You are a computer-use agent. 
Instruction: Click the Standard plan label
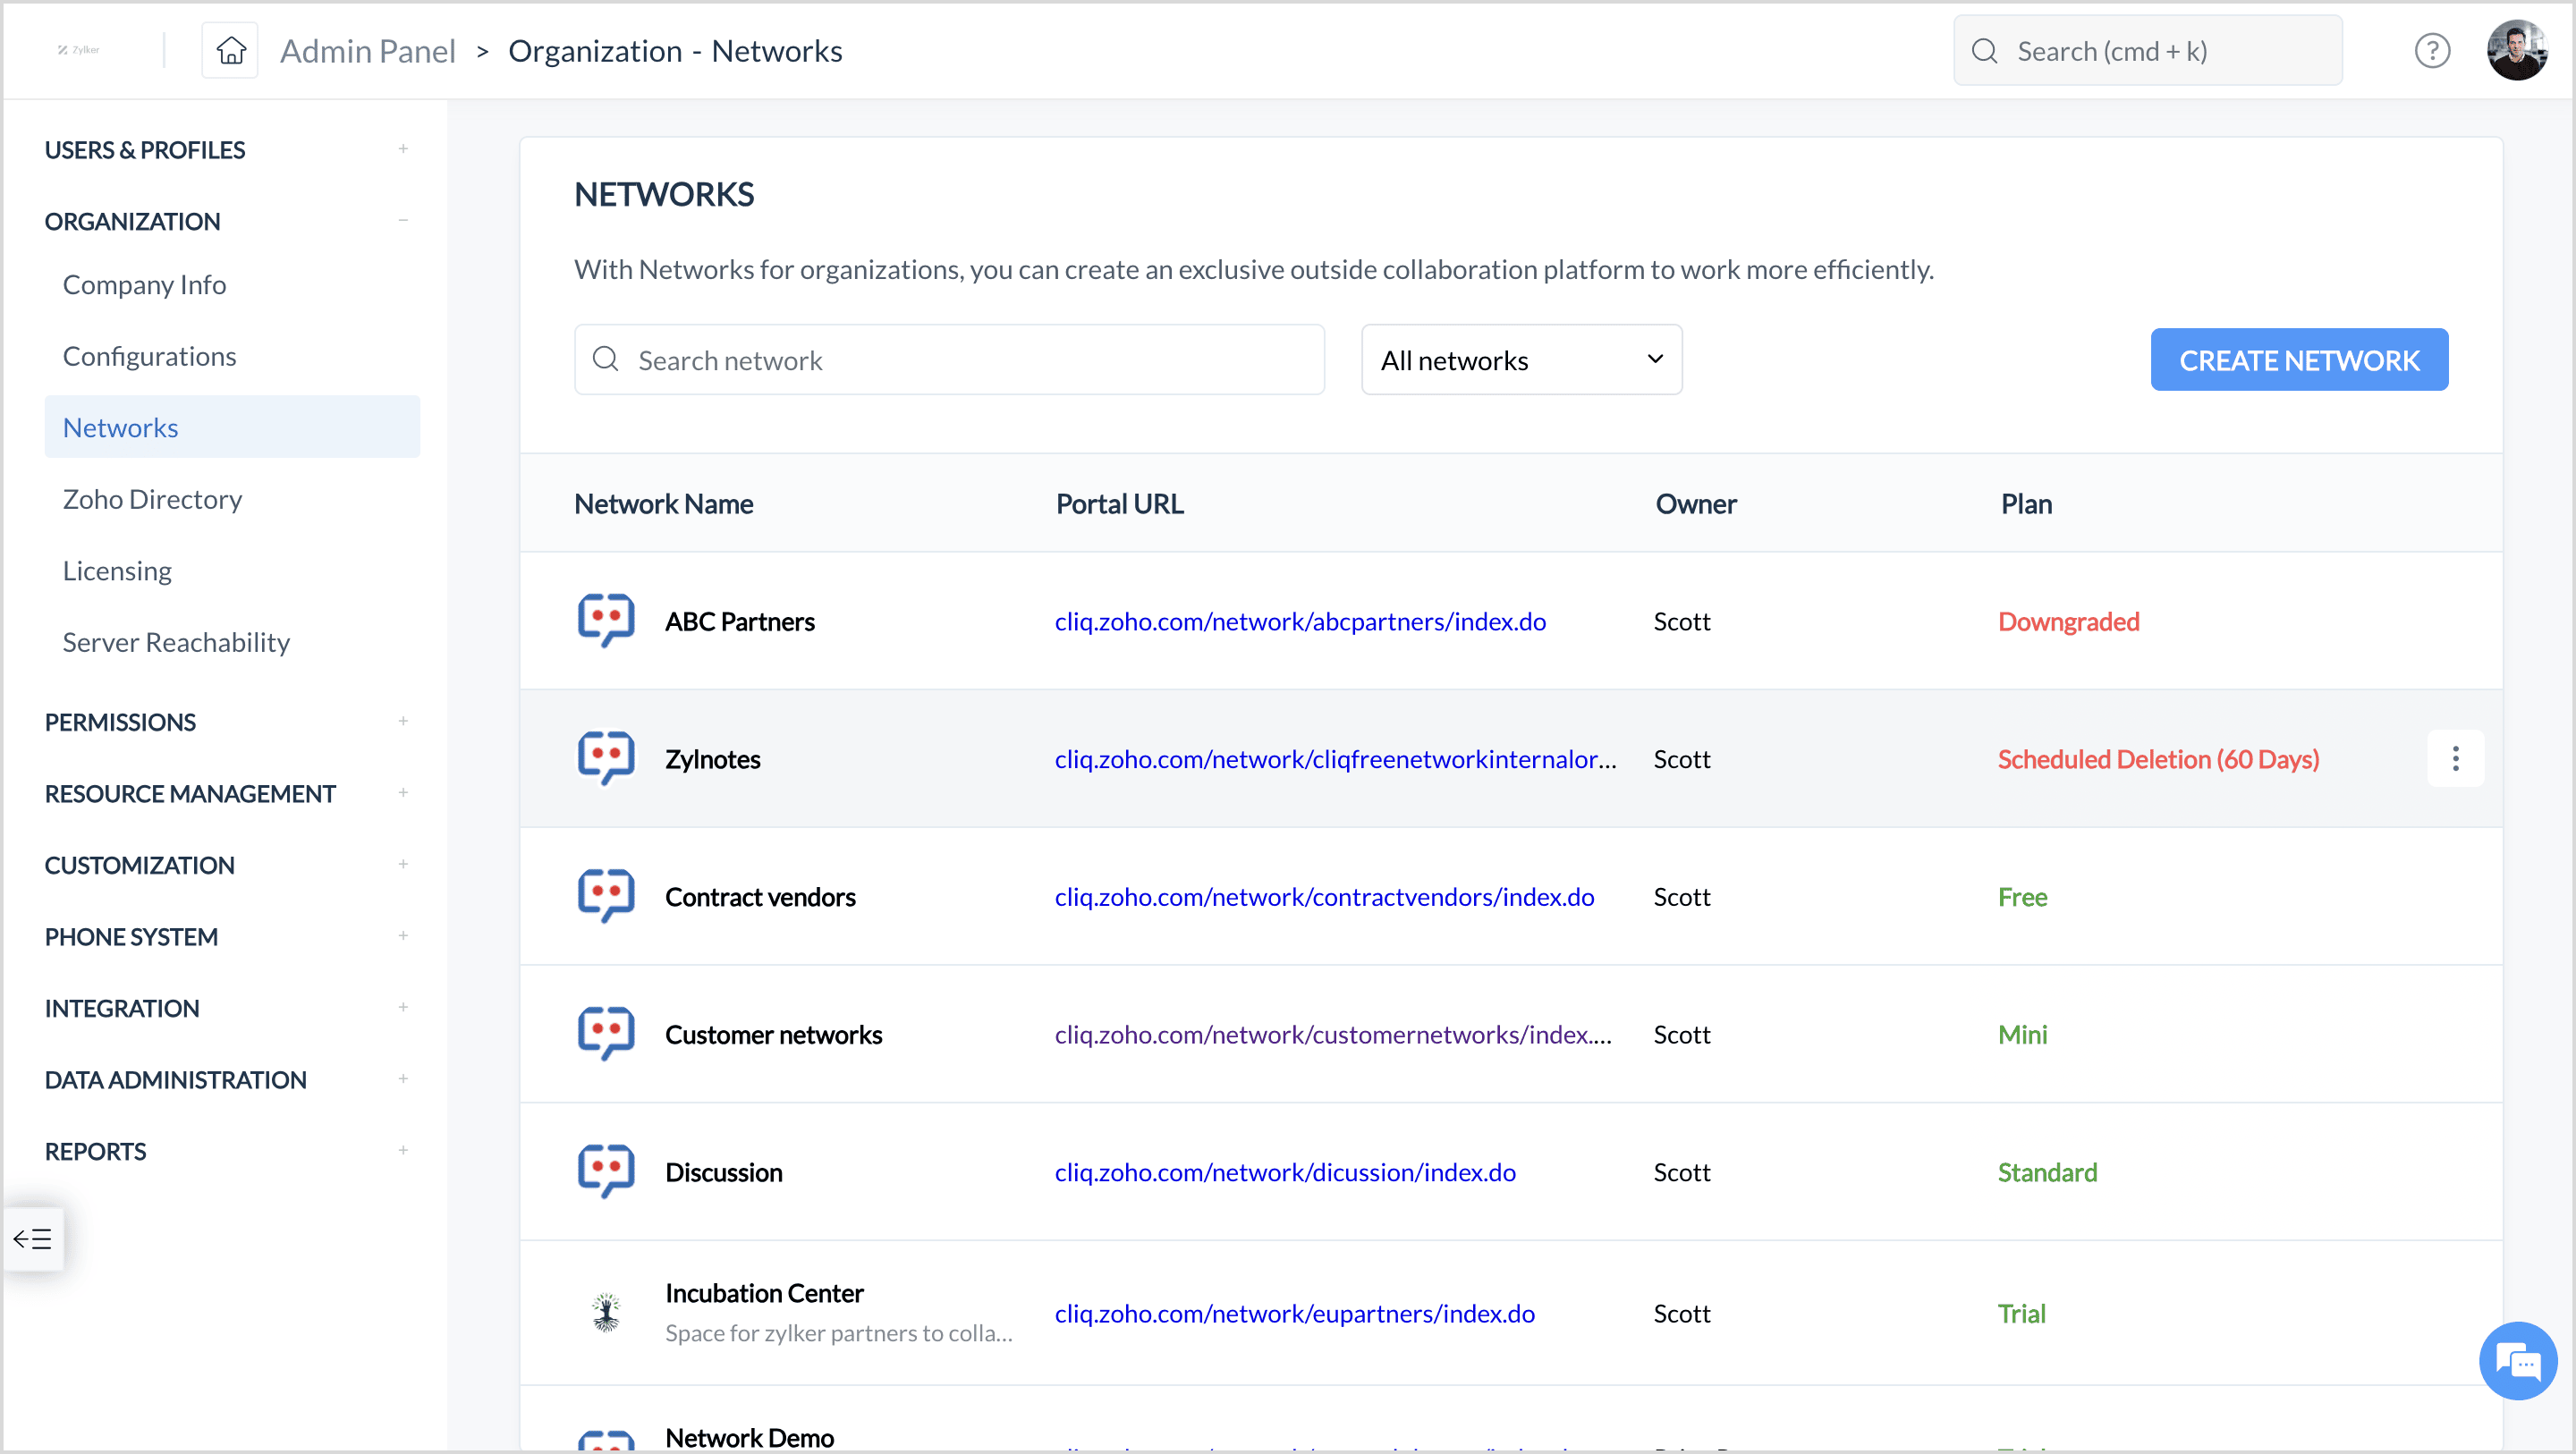pos(2047,1172)
